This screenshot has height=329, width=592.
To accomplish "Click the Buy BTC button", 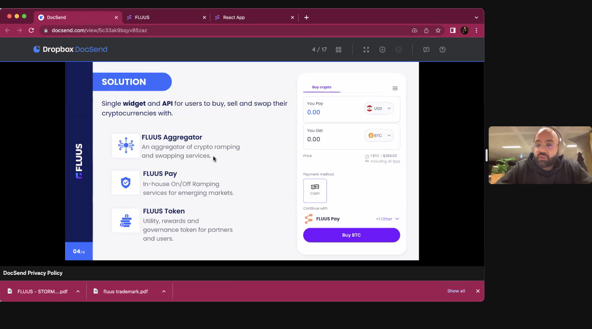I will [x=351, y=235].
